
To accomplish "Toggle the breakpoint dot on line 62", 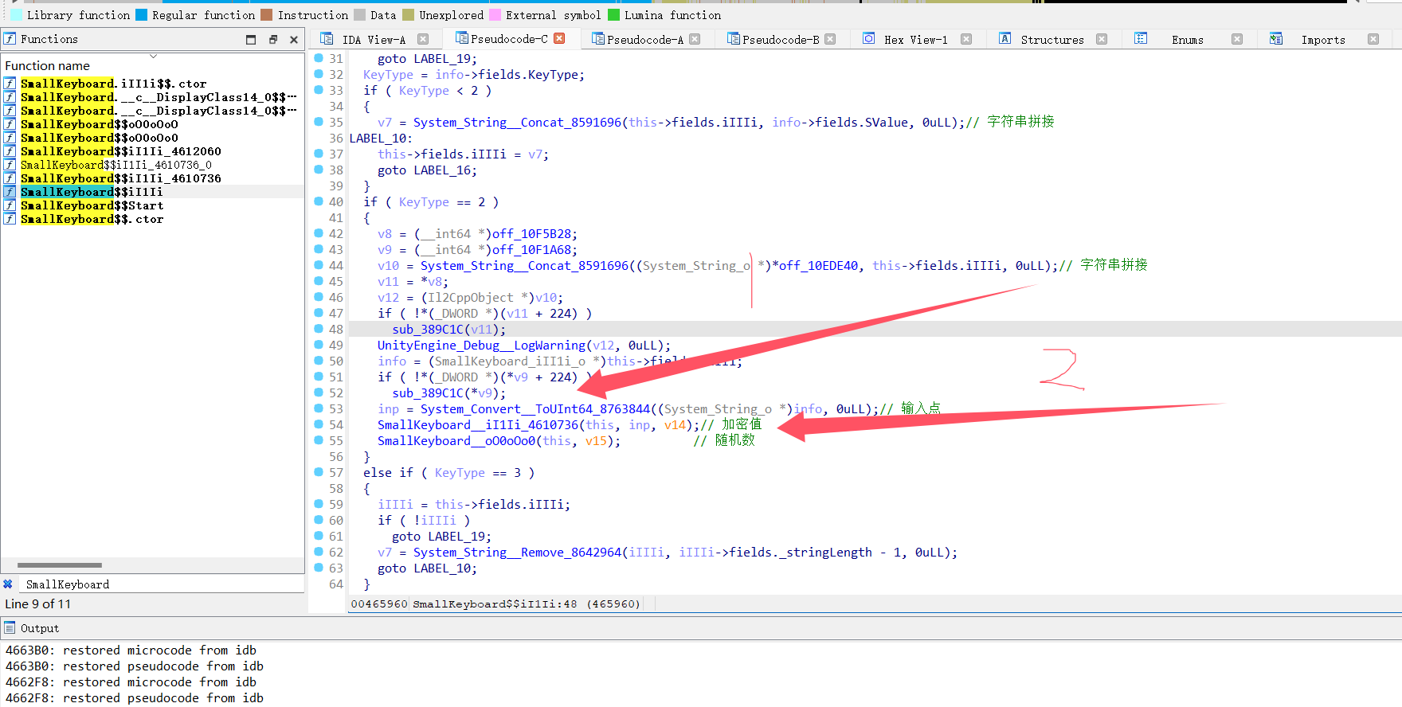I will 319,552.
